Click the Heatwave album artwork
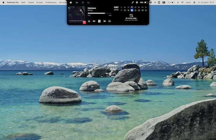Viewport: 216px width, 140px height. [x=77, y=15]
